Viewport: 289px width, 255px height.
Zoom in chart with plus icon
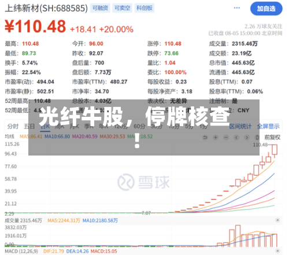point(216,138)
